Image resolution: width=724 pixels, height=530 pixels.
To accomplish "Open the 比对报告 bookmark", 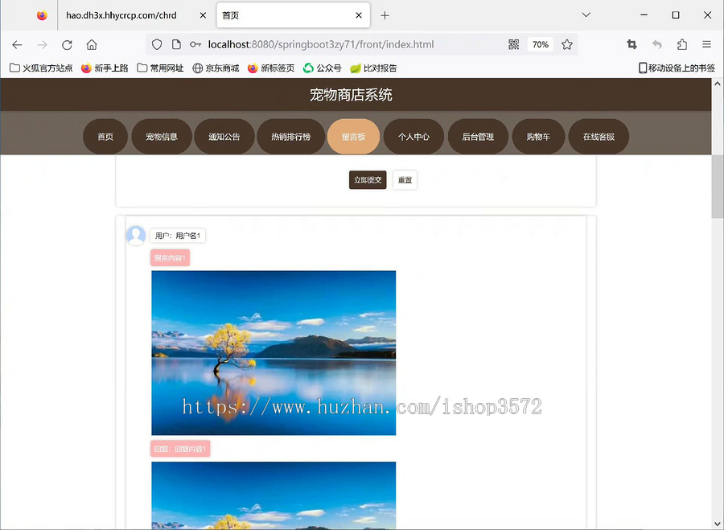I will [373, 68].
